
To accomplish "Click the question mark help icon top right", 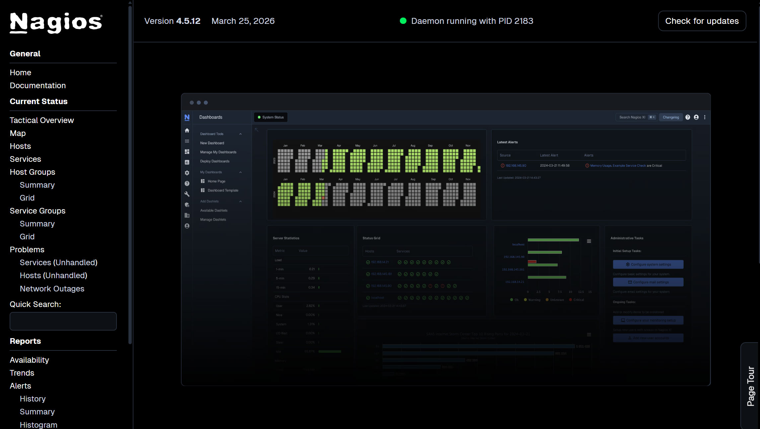I will click(688, 117).
